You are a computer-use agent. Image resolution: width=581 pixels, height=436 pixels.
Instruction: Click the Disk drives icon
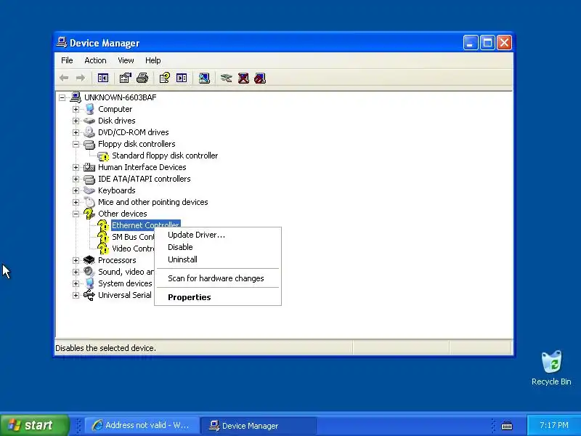tap(89, 121)
